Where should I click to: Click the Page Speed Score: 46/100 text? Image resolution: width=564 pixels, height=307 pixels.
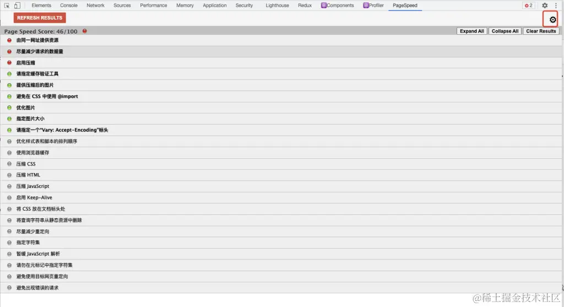(41, 31)
